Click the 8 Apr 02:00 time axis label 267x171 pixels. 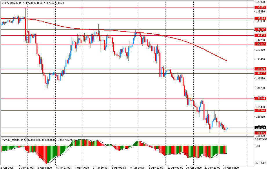click(x=119, y=168)
